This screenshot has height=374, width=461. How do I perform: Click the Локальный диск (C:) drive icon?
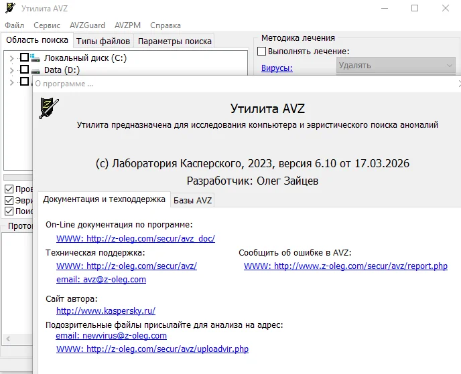click(x=35, y=58)
